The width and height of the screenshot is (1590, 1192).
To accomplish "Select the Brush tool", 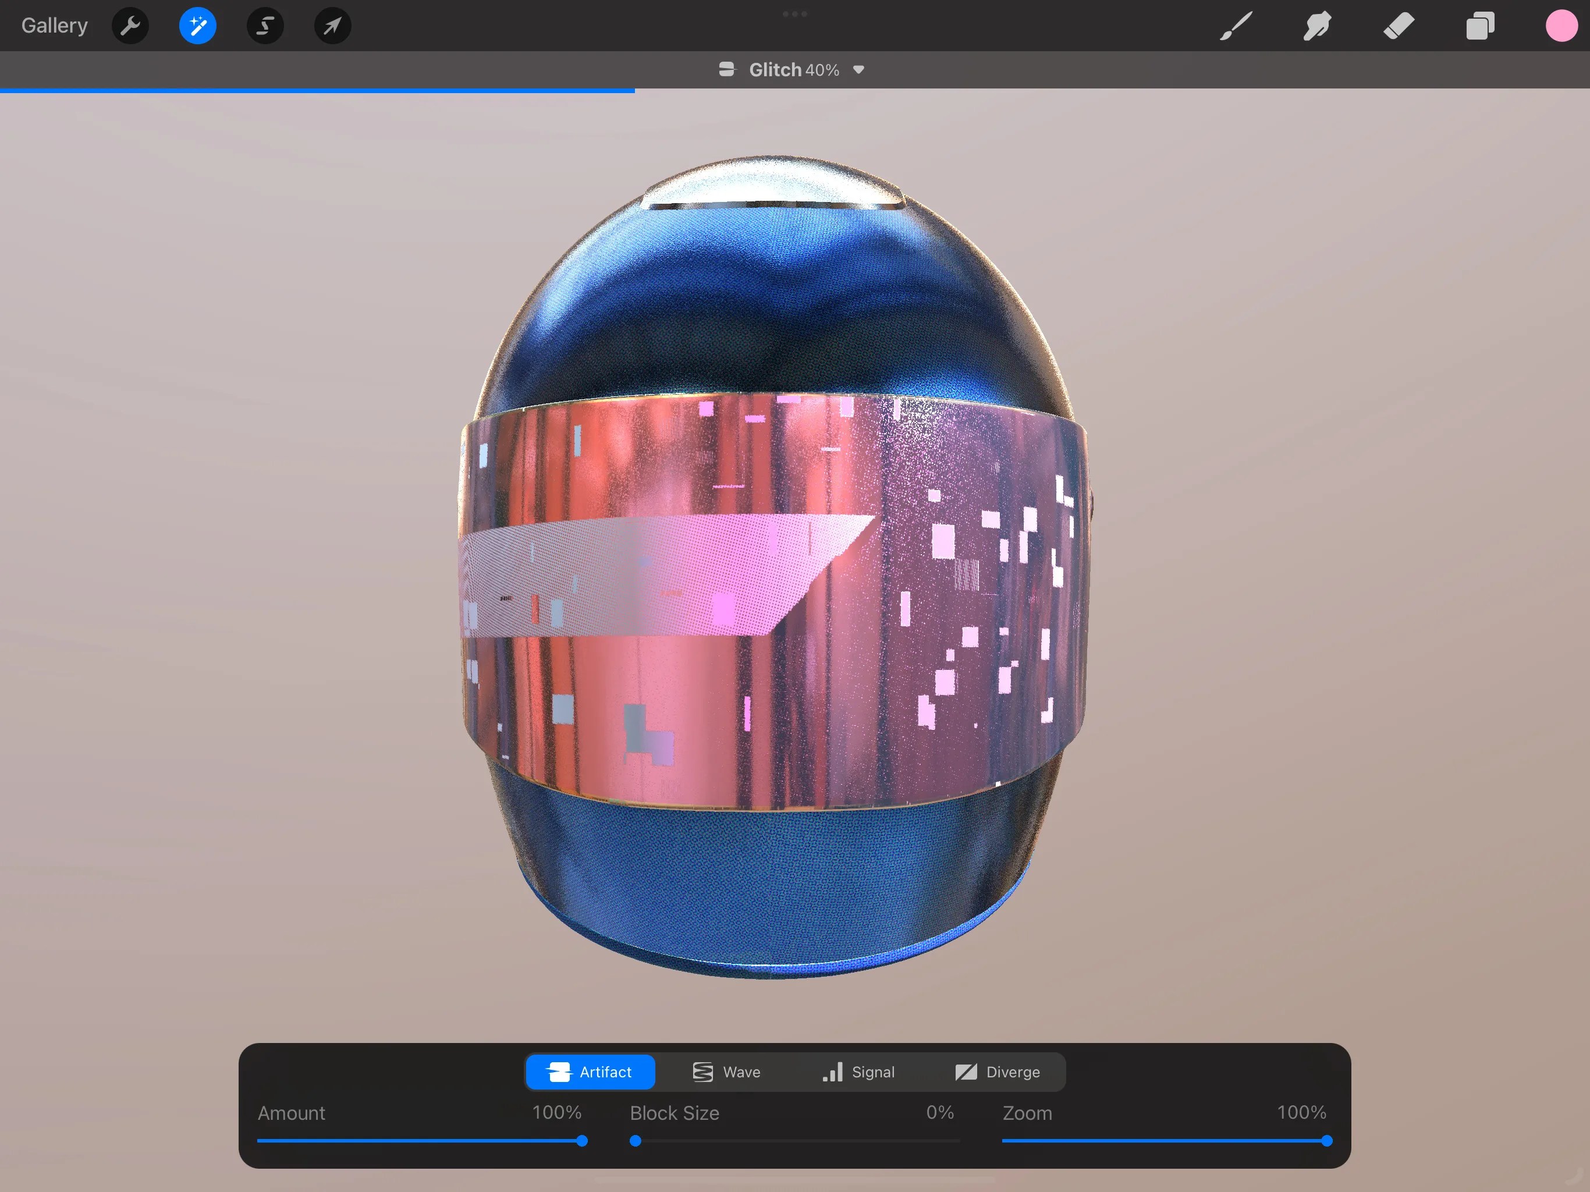I will tap(1235, 25).
